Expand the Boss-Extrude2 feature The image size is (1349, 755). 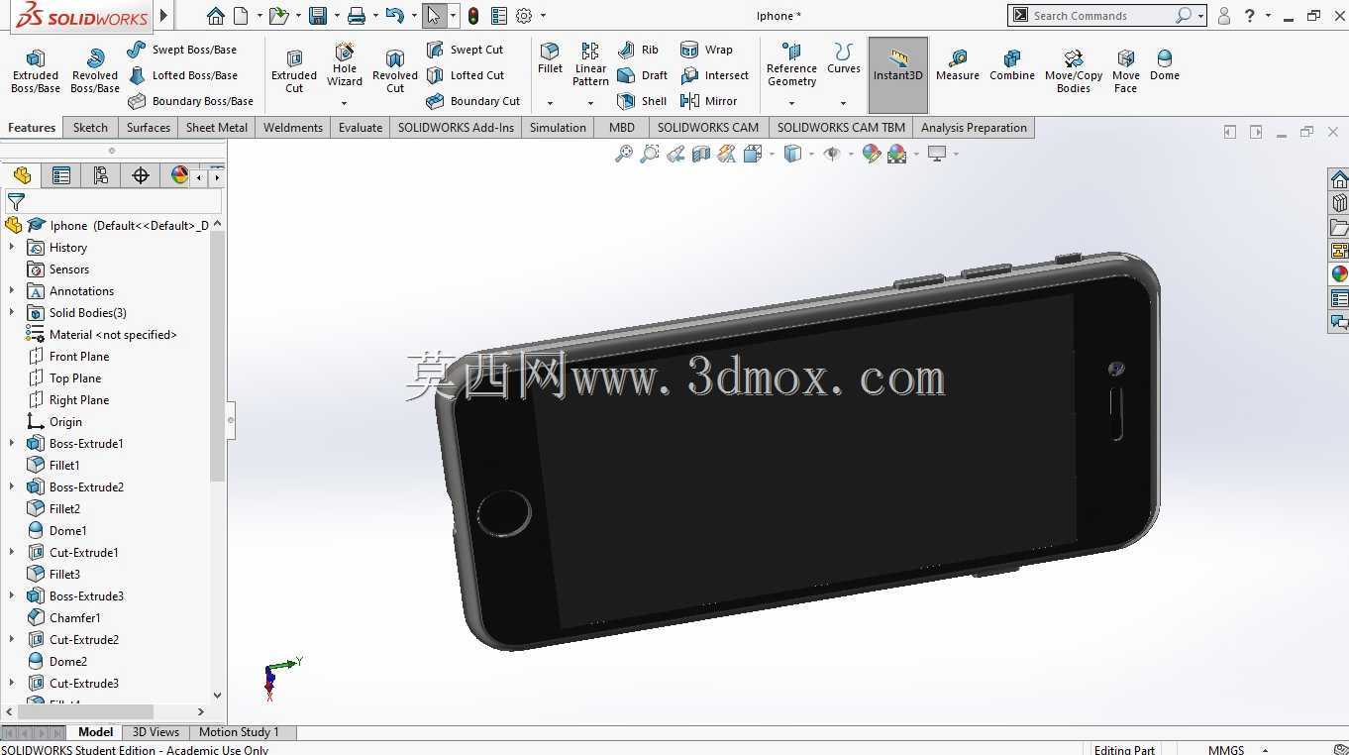[x=12, y=486]
